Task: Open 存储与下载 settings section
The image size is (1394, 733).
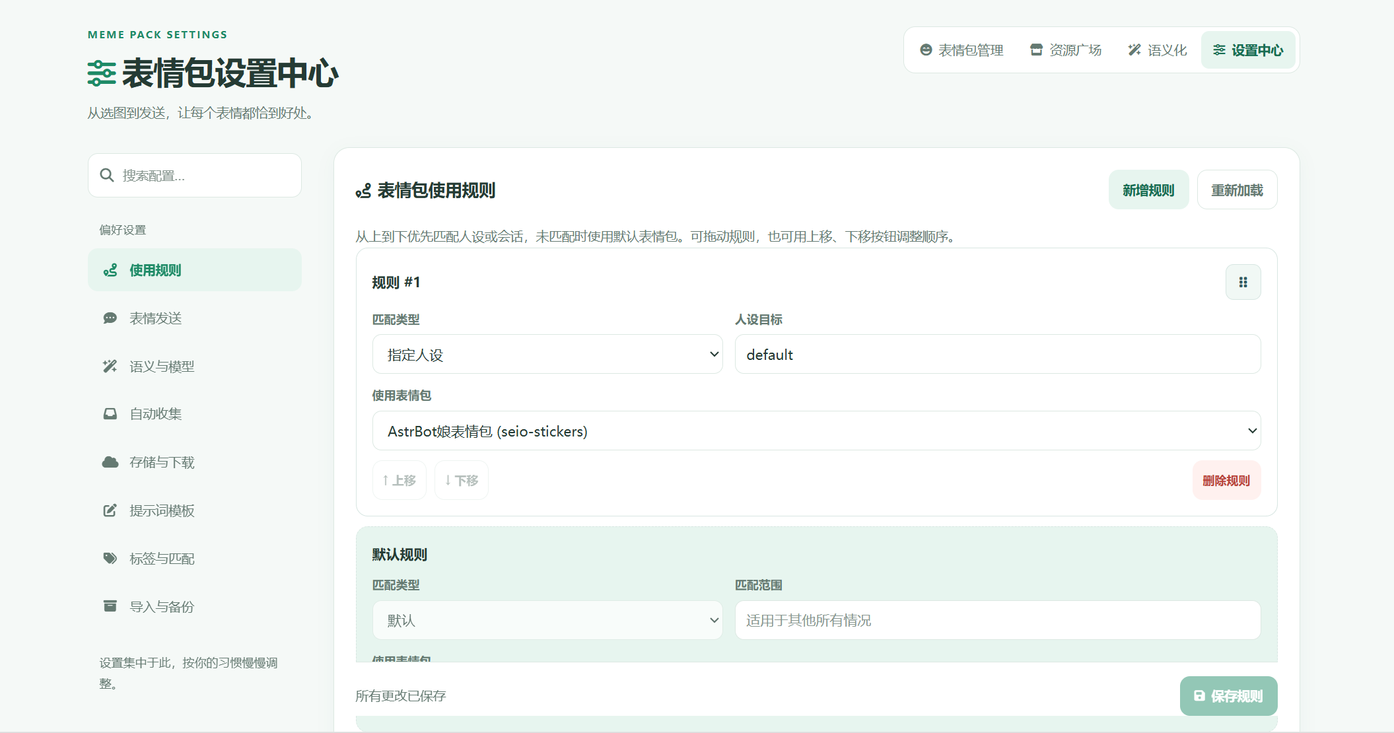Action: point(195,462)
